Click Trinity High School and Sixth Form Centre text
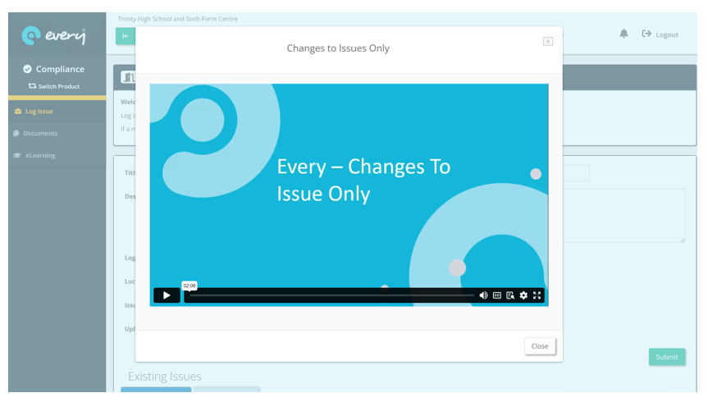Image resolution: width=708 pixels, height=402 pixels. point(178,19)
